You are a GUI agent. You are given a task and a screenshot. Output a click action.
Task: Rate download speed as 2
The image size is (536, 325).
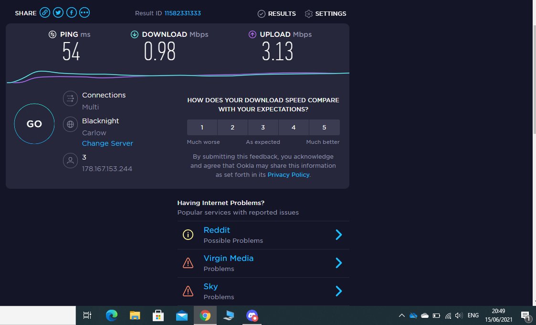click(x=232, y=128)
